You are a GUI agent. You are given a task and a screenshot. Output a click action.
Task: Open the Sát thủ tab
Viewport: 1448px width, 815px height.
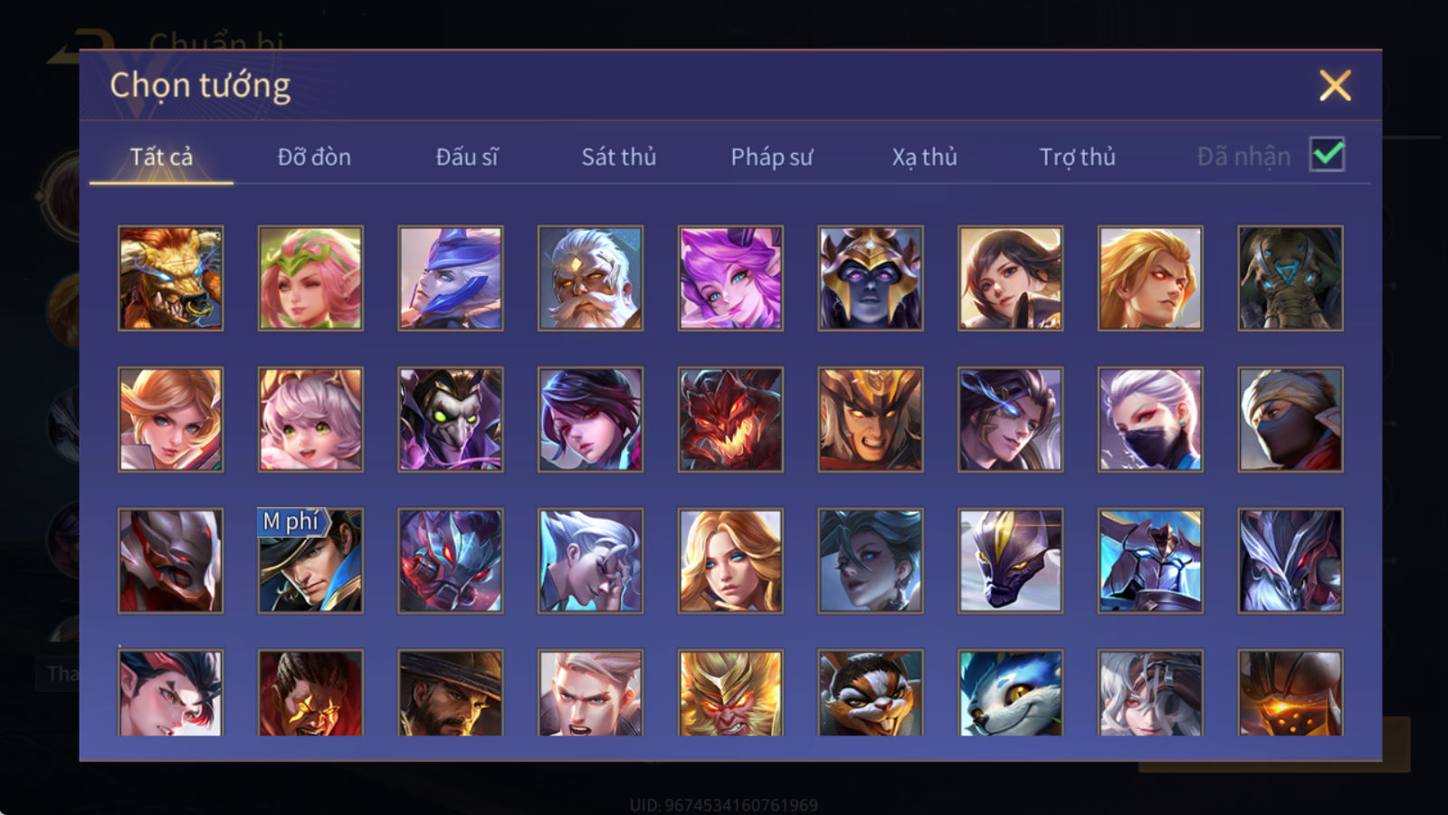point(619,157)
